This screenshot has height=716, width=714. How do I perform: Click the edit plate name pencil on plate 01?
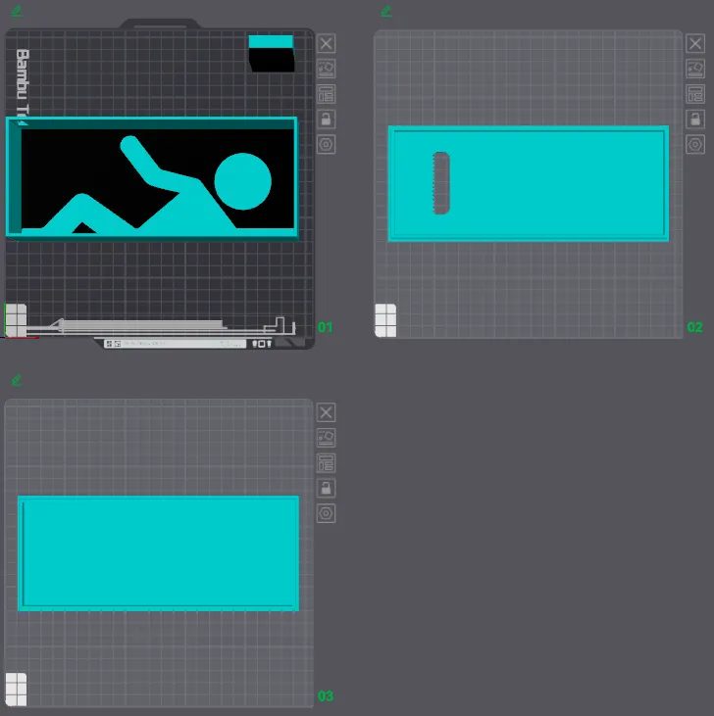[17, 11]
